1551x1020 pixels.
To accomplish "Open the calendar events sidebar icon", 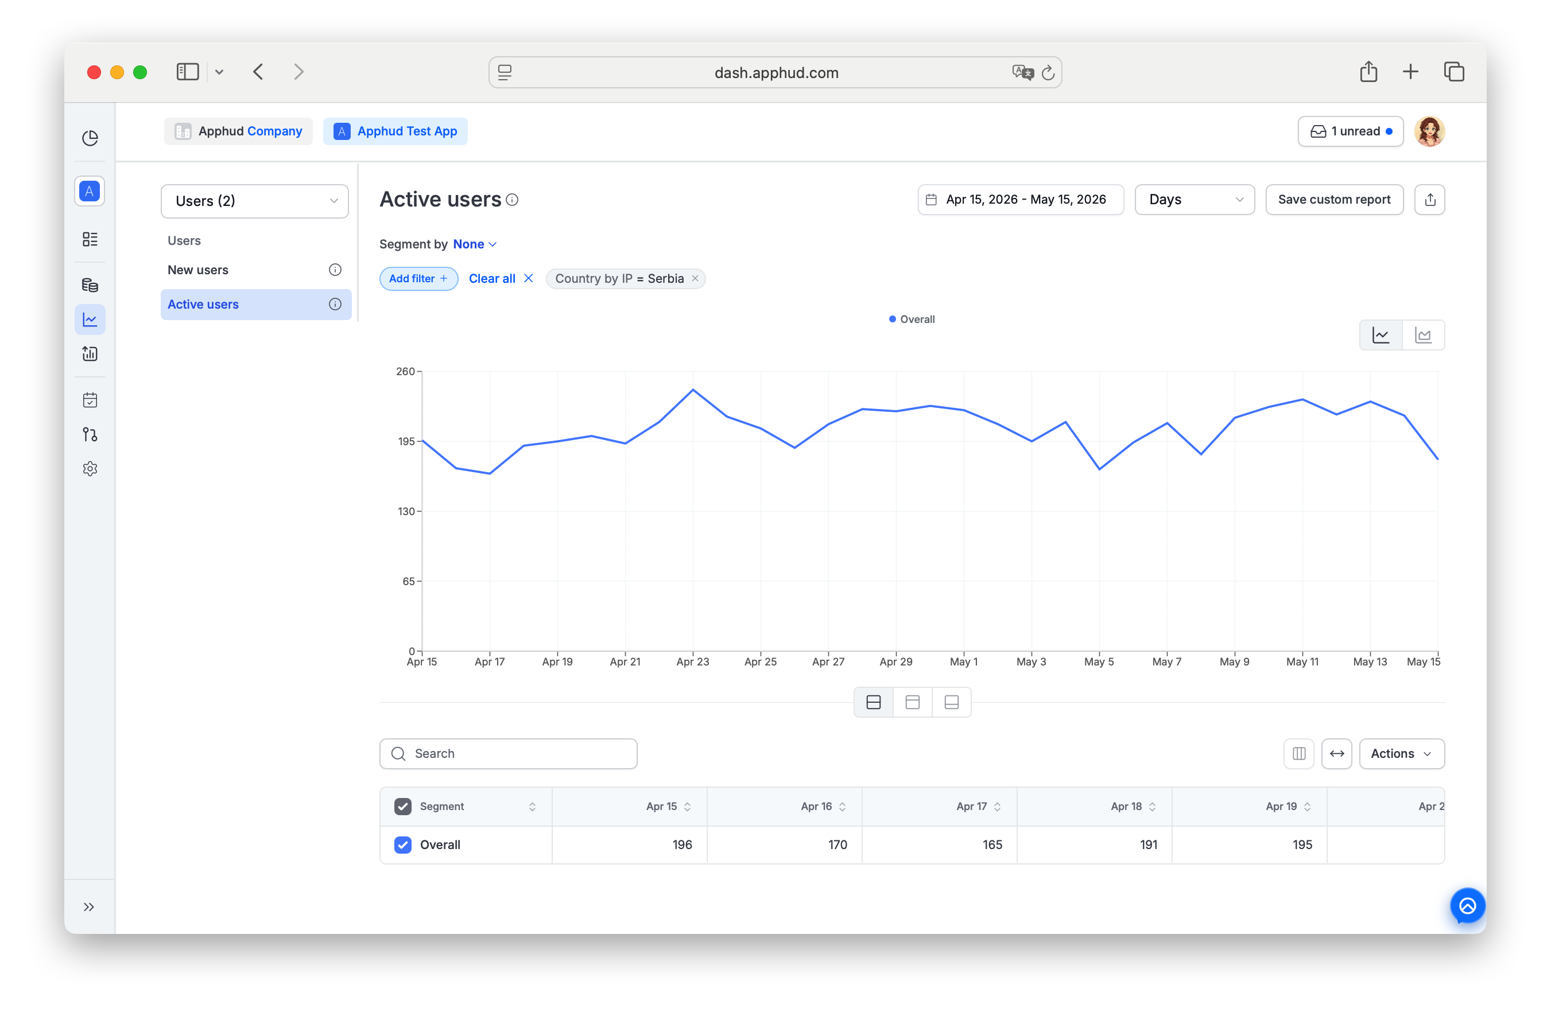I will (90, 400).
